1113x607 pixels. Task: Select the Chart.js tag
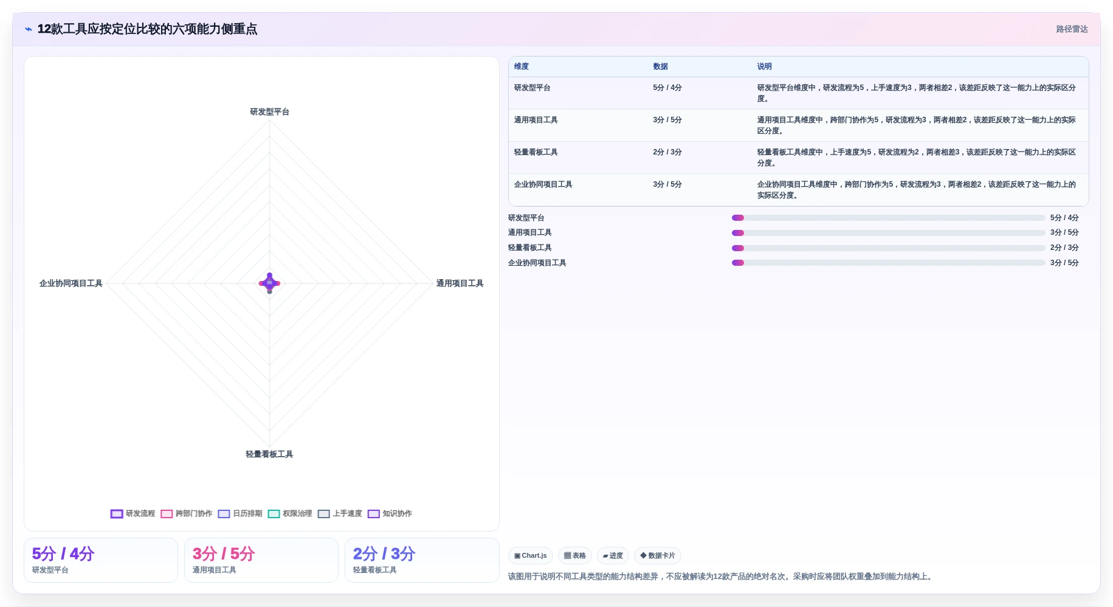pos(531,555)
